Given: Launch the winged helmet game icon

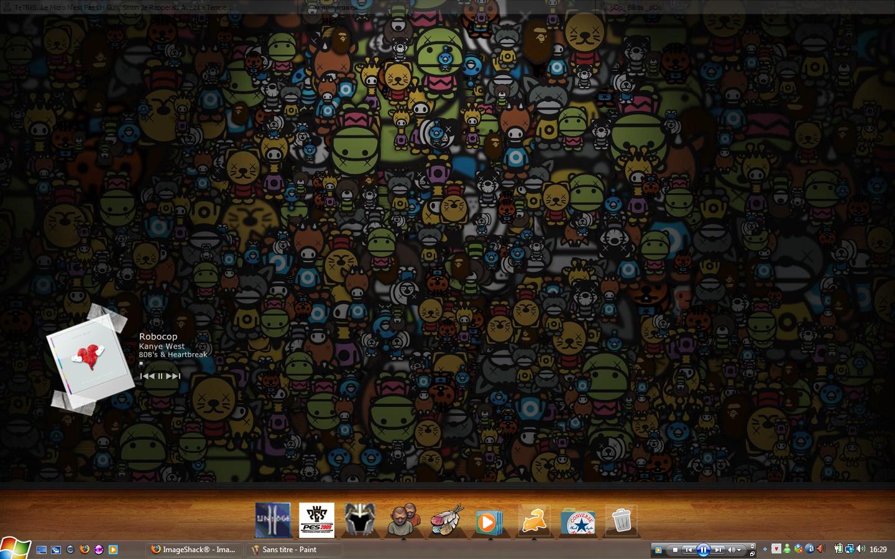Looking at the screenshot, I should pyautogui.click(x=360, y=520).
